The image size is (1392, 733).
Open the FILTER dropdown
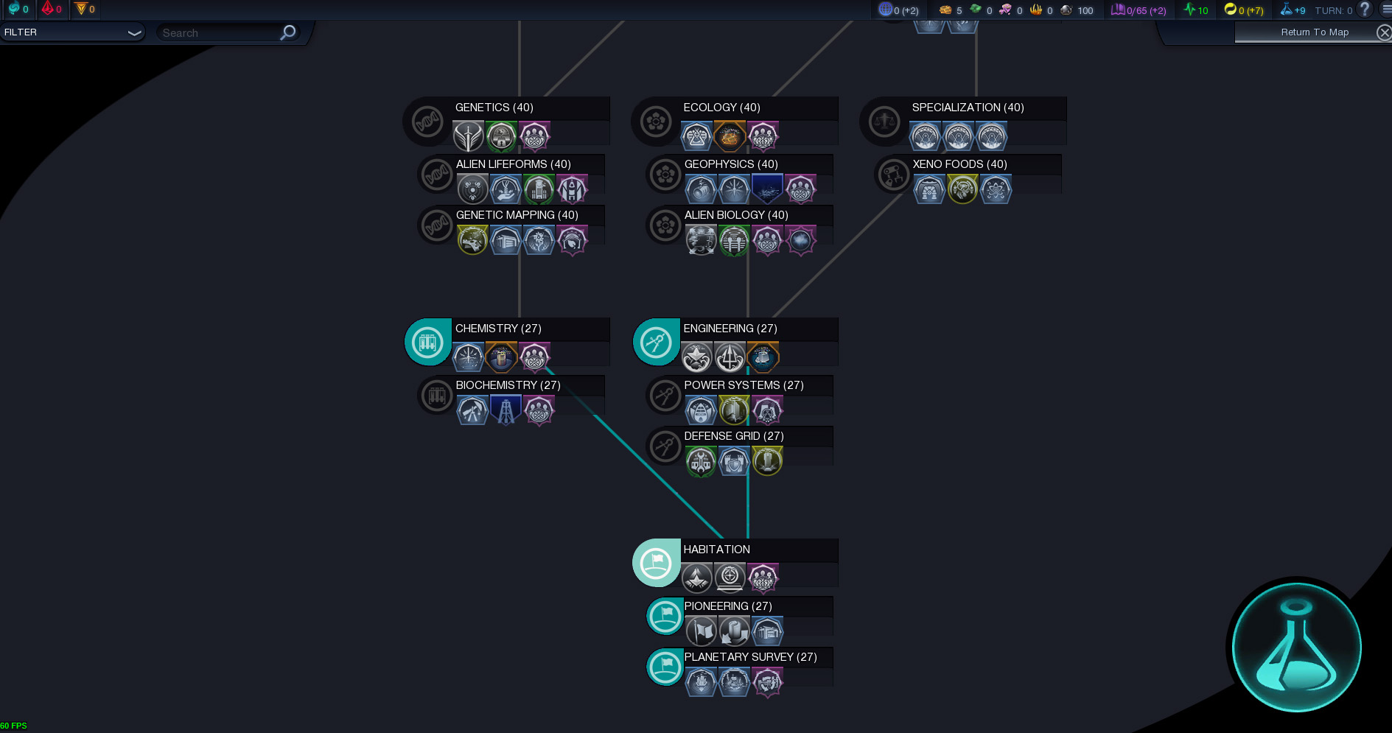72,32
